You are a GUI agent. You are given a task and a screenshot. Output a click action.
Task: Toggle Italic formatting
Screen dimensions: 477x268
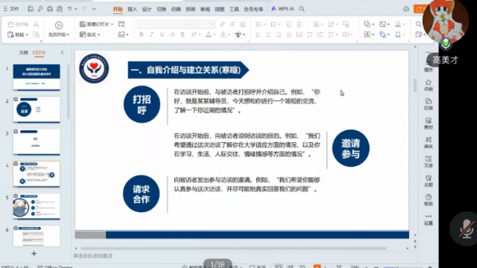pos(151,35)
